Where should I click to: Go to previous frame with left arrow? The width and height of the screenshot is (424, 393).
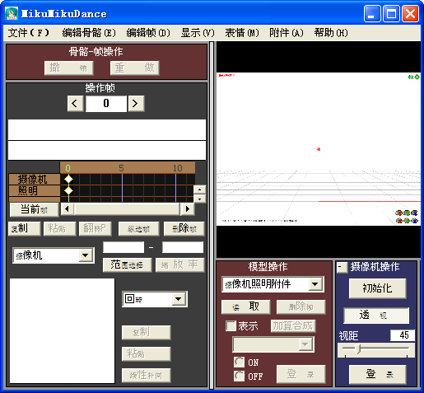75,104
